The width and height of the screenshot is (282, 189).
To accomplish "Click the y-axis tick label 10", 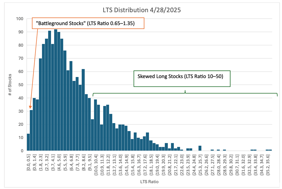I will (21, 138).
